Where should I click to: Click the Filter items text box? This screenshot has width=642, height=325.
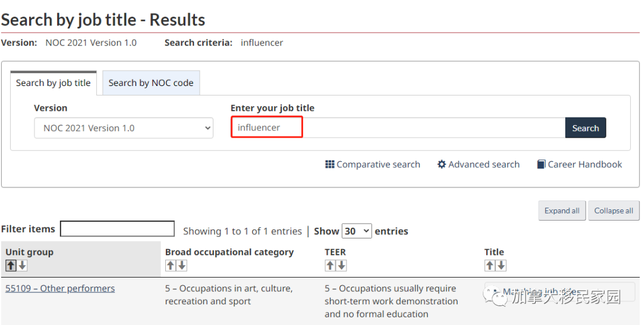(x=117, y=229)
